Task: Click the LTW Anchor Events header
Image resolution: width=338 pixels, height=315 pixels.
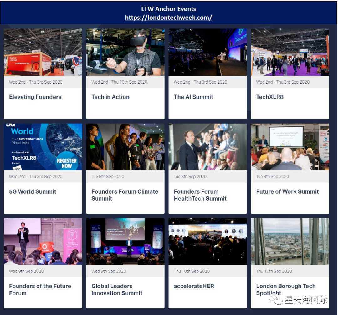Action: coord(168,9)
